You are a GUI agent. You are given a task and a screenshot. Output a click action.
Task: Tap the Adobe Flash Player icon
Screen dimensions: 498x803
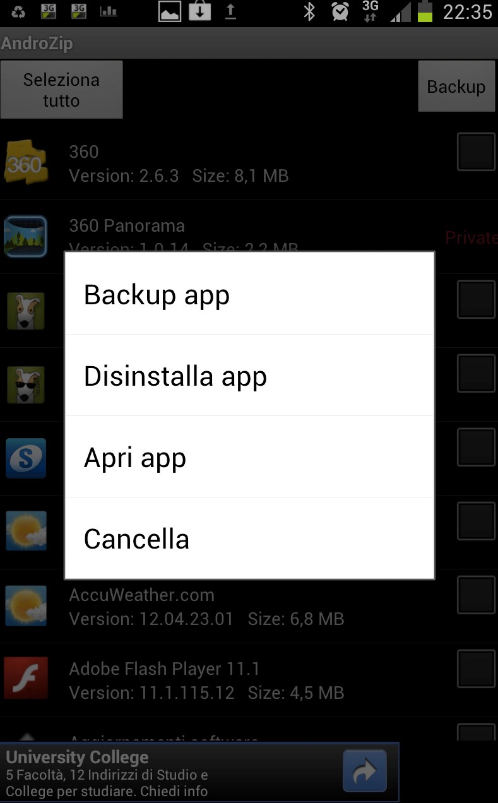coord(26,679)
